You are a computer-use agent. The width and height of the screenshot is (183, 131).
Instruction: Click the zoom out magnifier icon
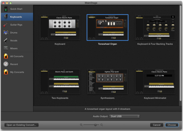[x=81, y=125]
